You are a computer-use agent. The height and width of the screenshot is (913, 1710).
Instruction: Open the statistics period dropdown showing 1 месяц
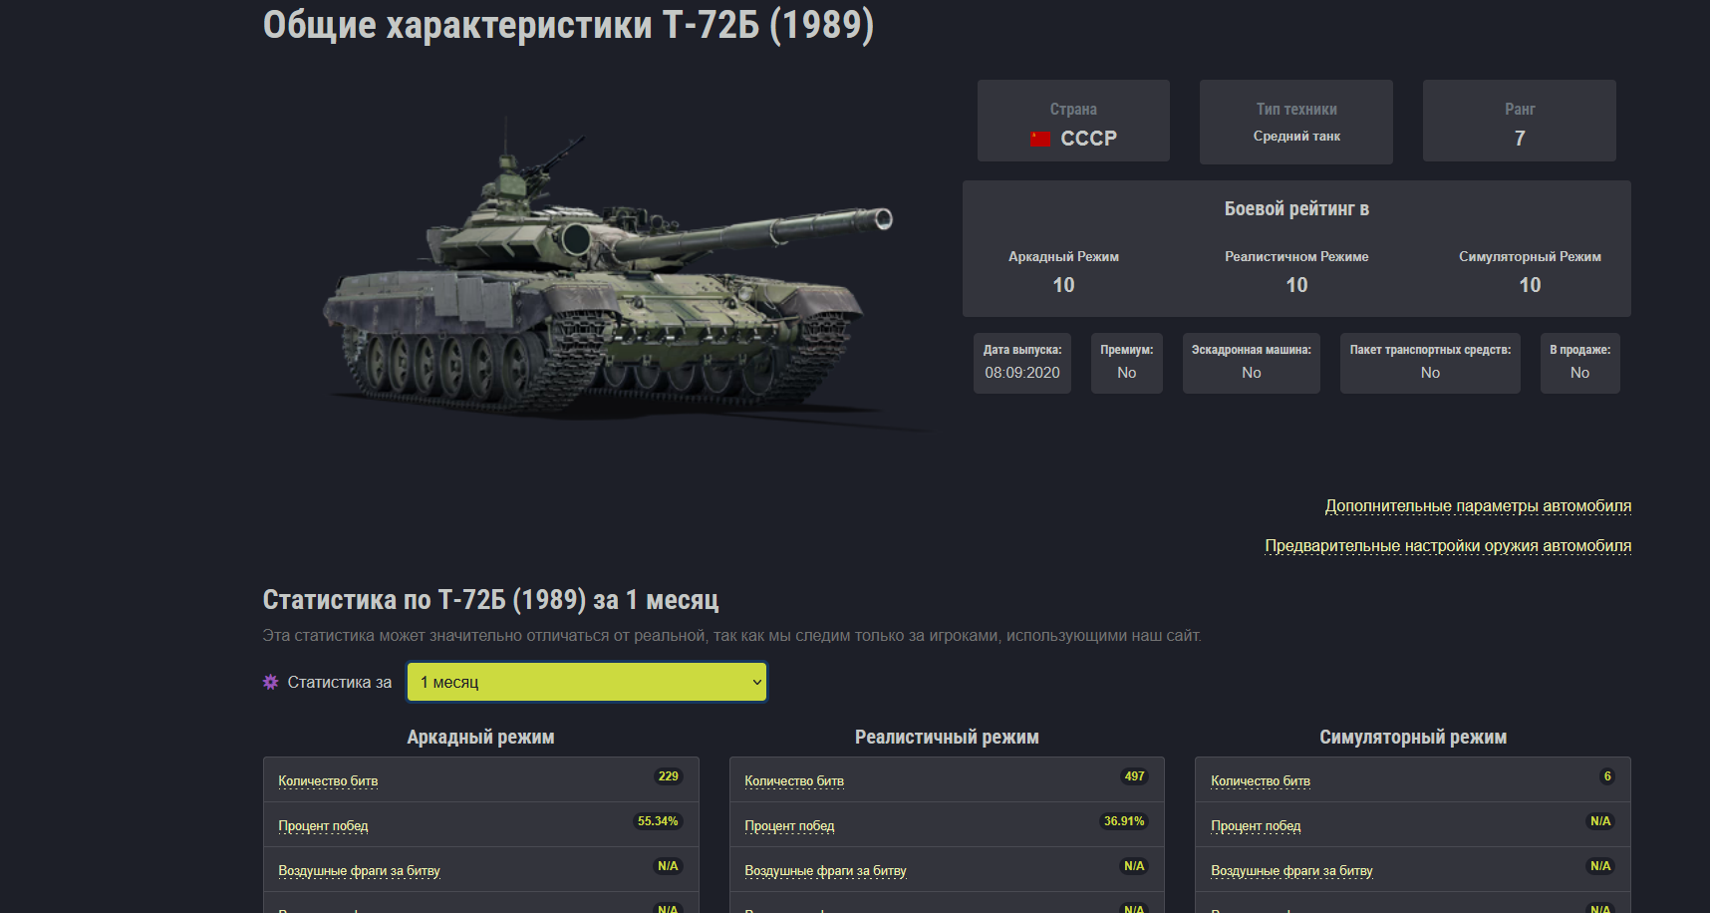[x=587, y=682]
